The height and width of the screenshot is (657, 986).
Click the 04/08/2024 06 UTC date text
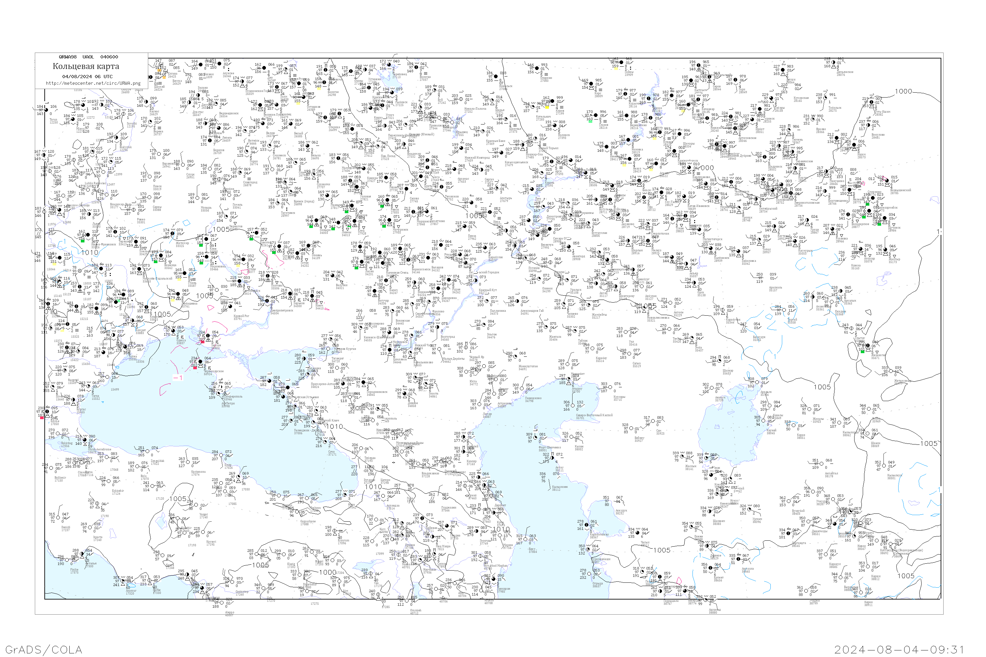coord(87,76)
